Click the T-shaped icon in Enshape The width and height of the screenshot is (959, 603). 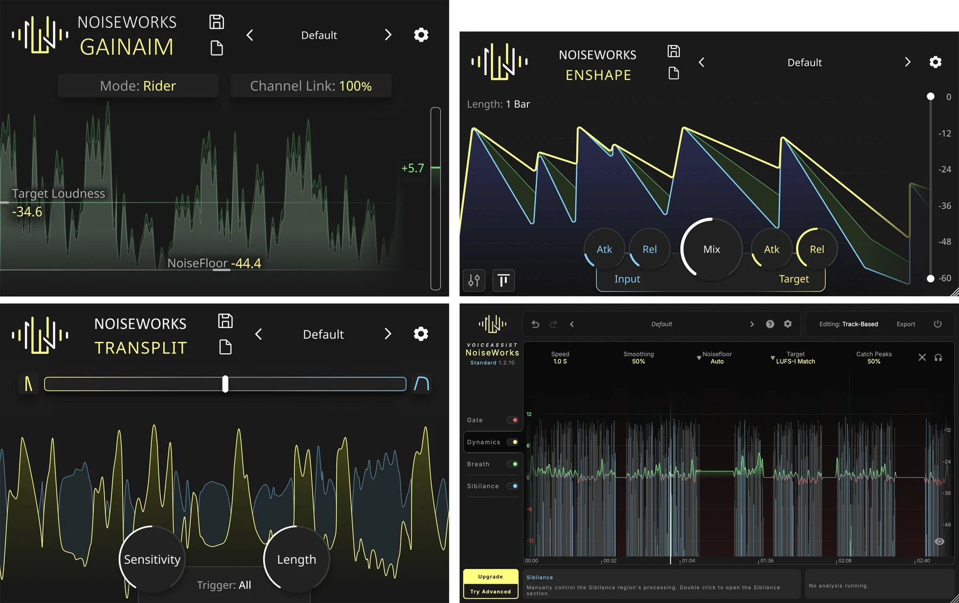pyautogui.click(x=503, y=280)
